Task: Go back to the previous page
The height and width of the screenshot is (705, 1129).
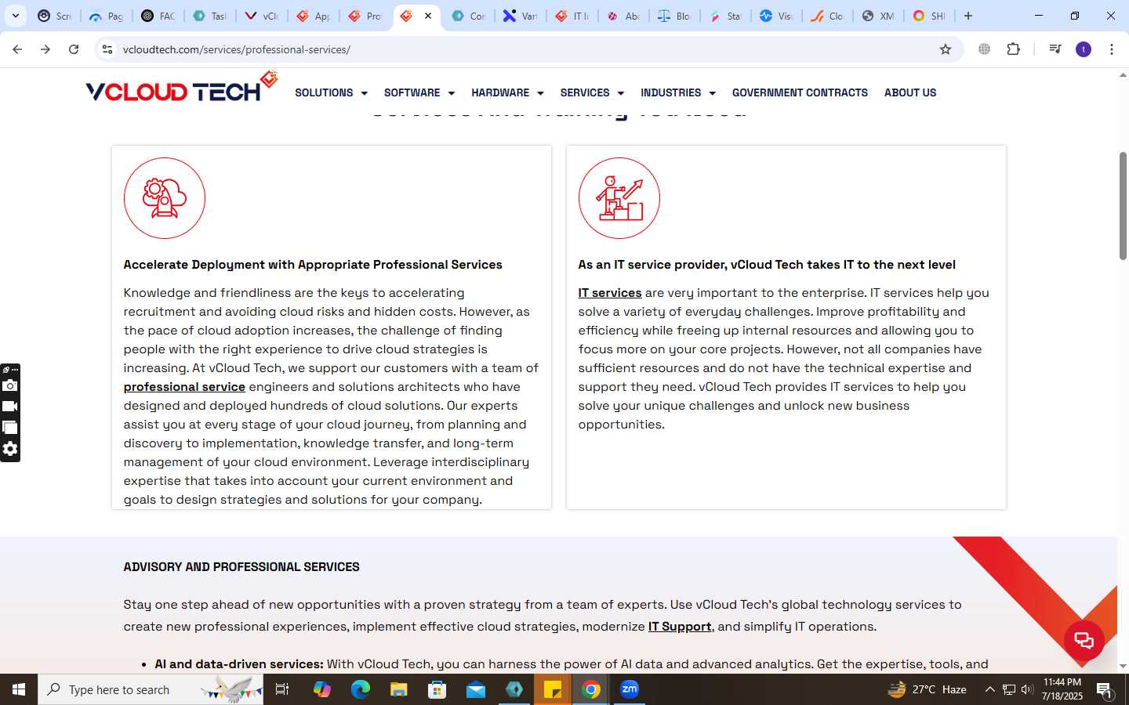Action: 17,49
